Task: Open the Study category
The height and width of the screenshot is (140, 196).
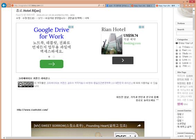Action: pyautogui.click(x=185, y=53)
